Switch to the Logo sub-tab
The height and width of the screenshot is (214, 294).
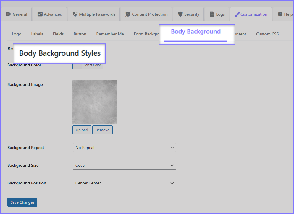[17, 34]
